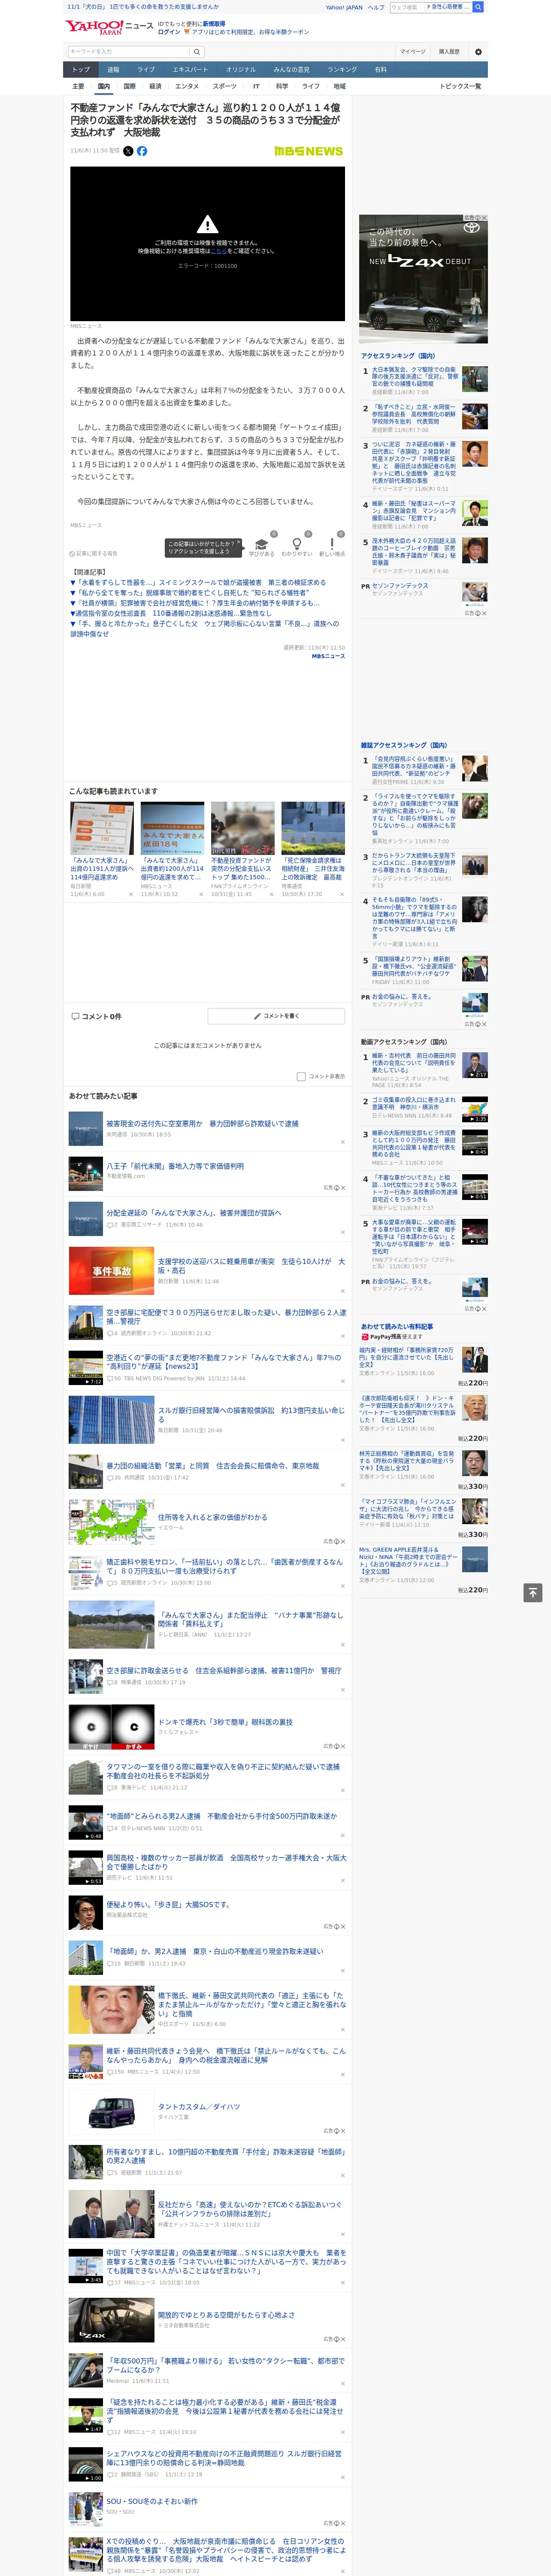
Task: Open related article about スイミングスクール盗撮被害
Action: point(198,582)
